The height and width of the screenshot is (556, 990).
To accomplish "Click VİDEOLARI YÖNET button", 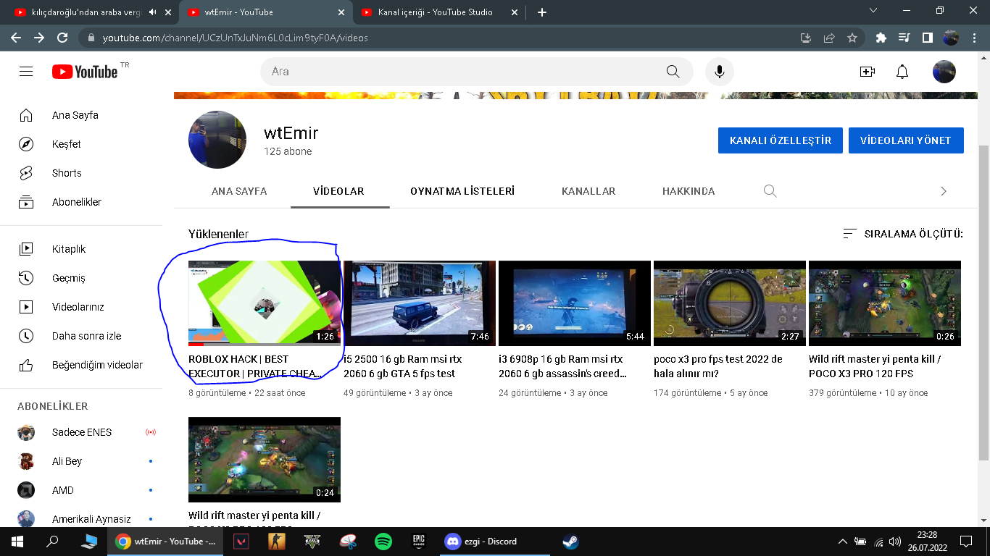I will coord(906,140).
